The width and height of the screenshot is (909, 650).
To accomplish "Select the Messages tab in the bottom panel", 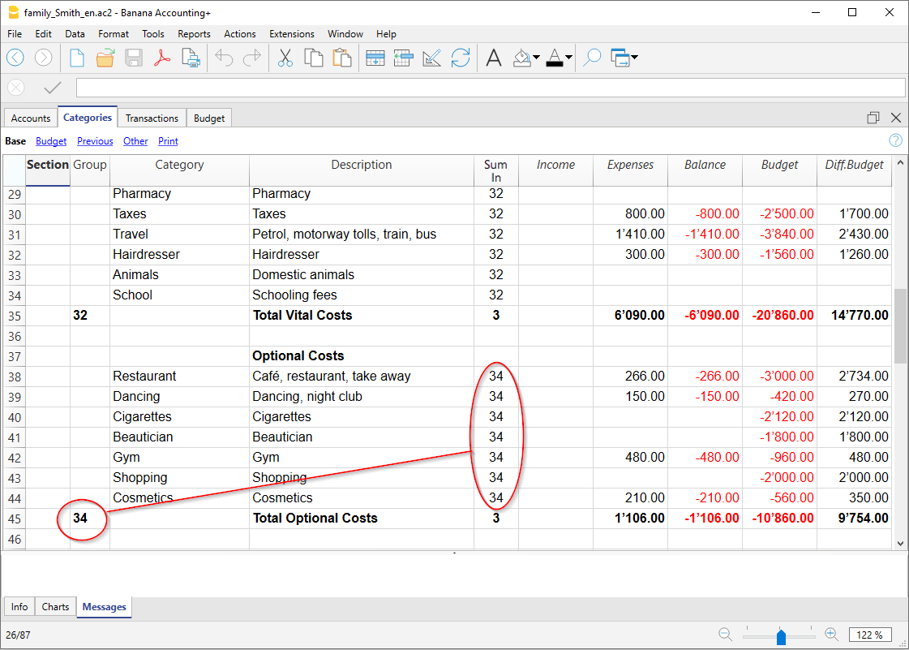I will (105, 607).
